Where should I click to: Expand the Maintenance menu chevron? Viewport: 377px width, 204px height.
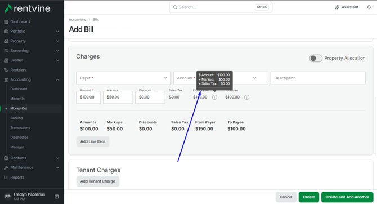[x=57, y=167]
